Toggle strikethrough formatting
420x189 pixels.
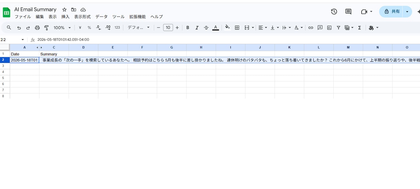(x=206, y=28)
